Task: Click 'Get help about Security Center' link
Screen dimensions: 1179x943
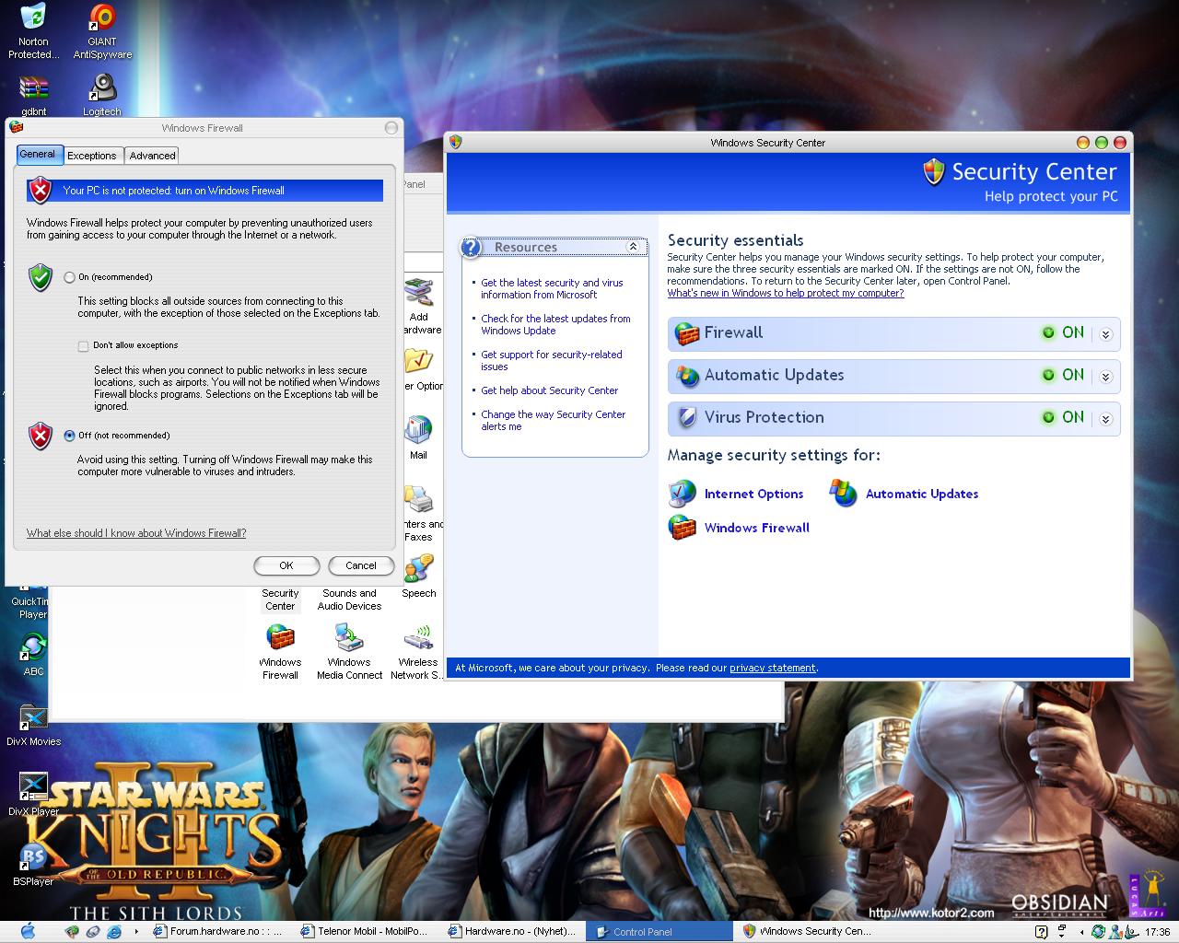Action: [x=549, y=390]
